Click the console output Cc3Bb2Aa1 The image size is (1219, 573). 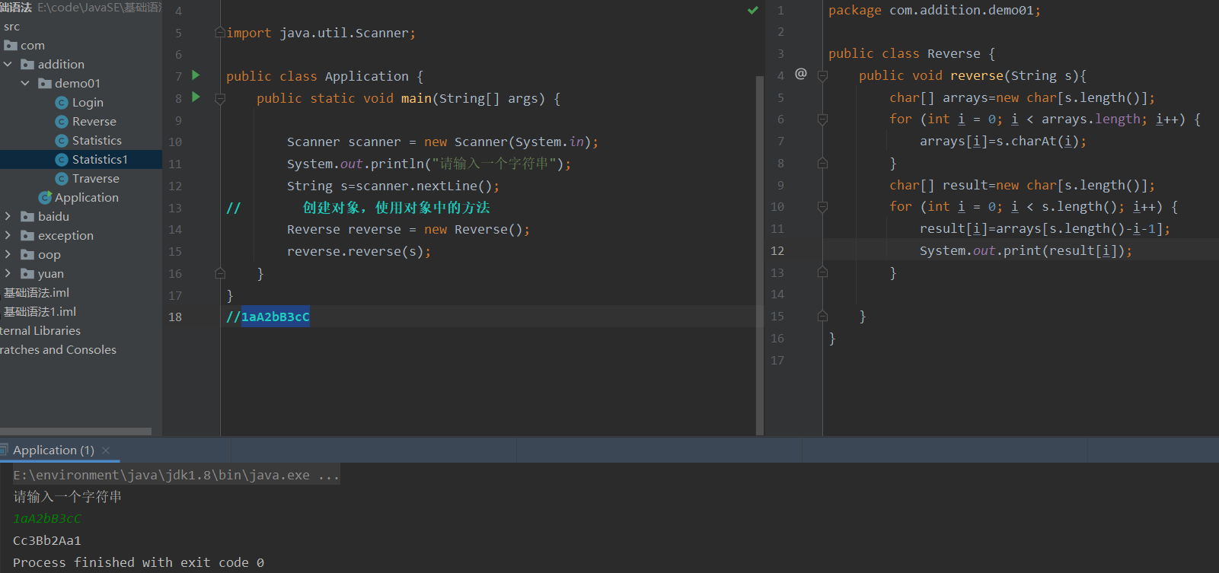point(47,541)
